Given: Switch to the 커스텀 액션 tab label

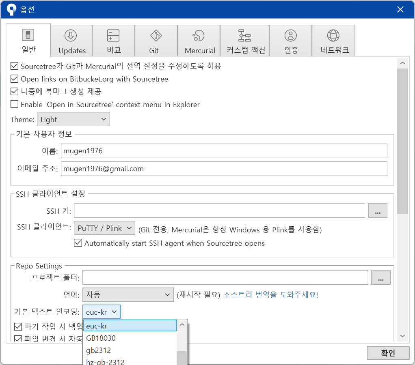Looking at the screenshot, I should [246, 50].
